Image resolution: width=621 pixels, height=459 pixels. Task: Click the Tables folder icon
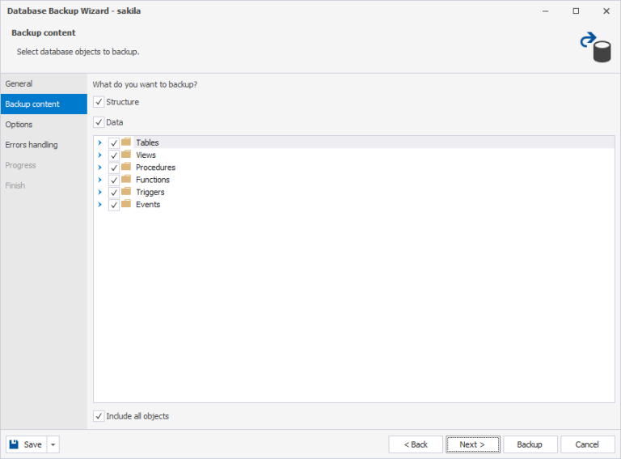(126, 142)
